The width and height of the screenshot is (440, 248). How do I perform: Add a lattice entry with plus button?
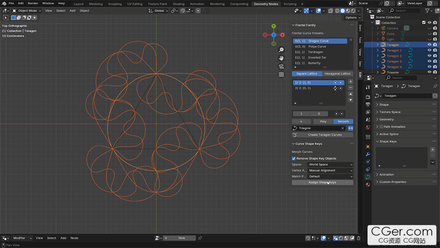tap(350, 81)
